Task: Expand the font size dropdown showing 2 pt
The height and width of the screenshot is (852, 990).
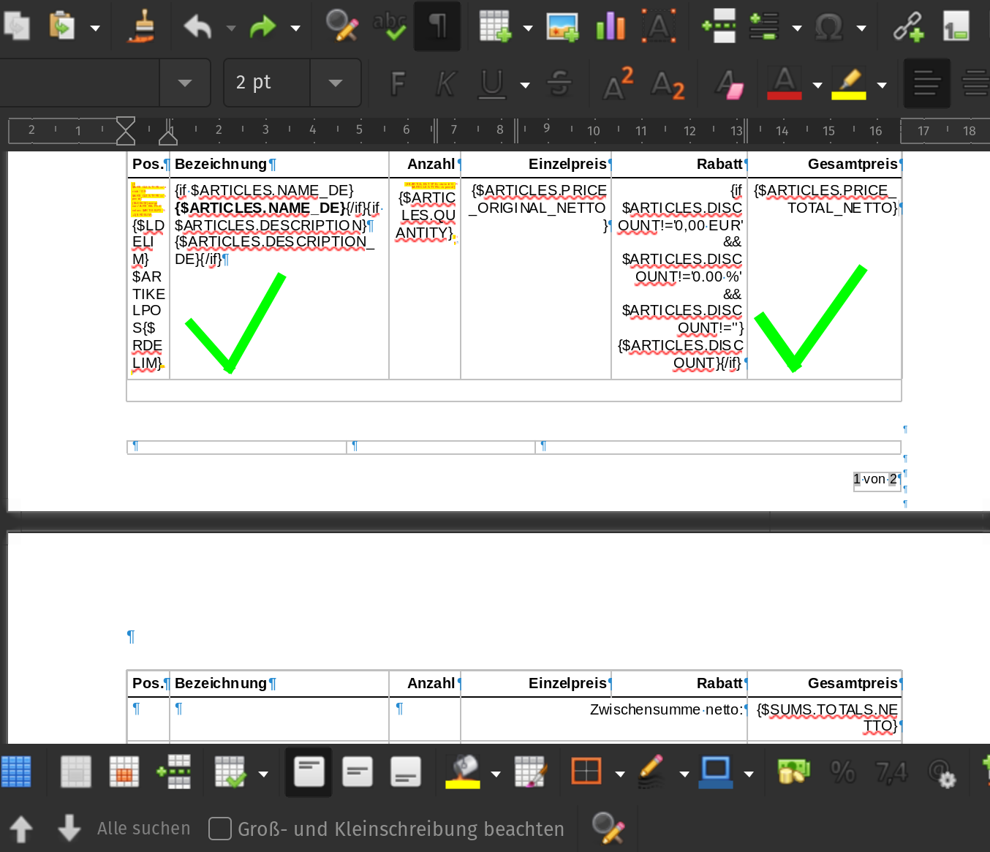Action: [x=336, y=83]
